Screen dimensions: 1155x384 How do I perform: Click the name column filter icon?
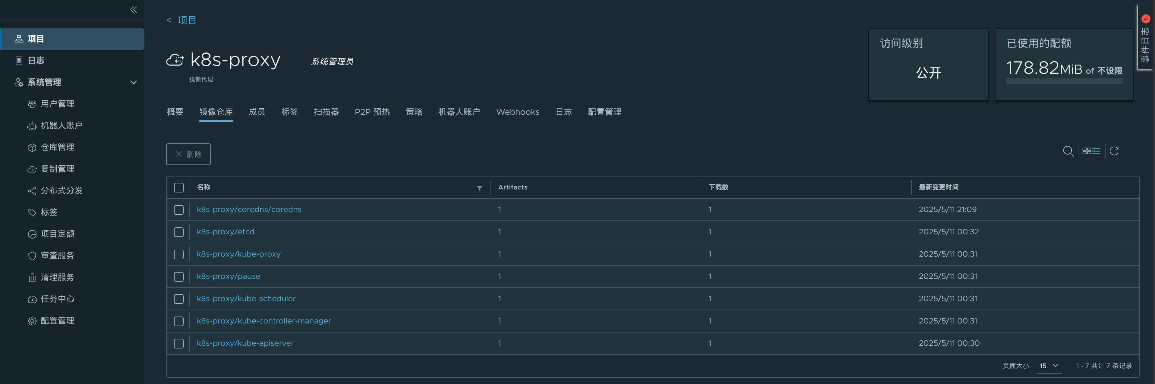click(479, 188)
